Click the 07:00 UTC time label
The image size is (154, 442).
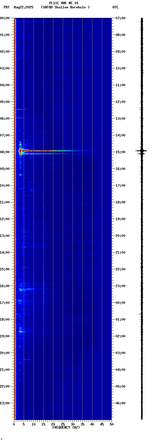click(x=121, y=18)
